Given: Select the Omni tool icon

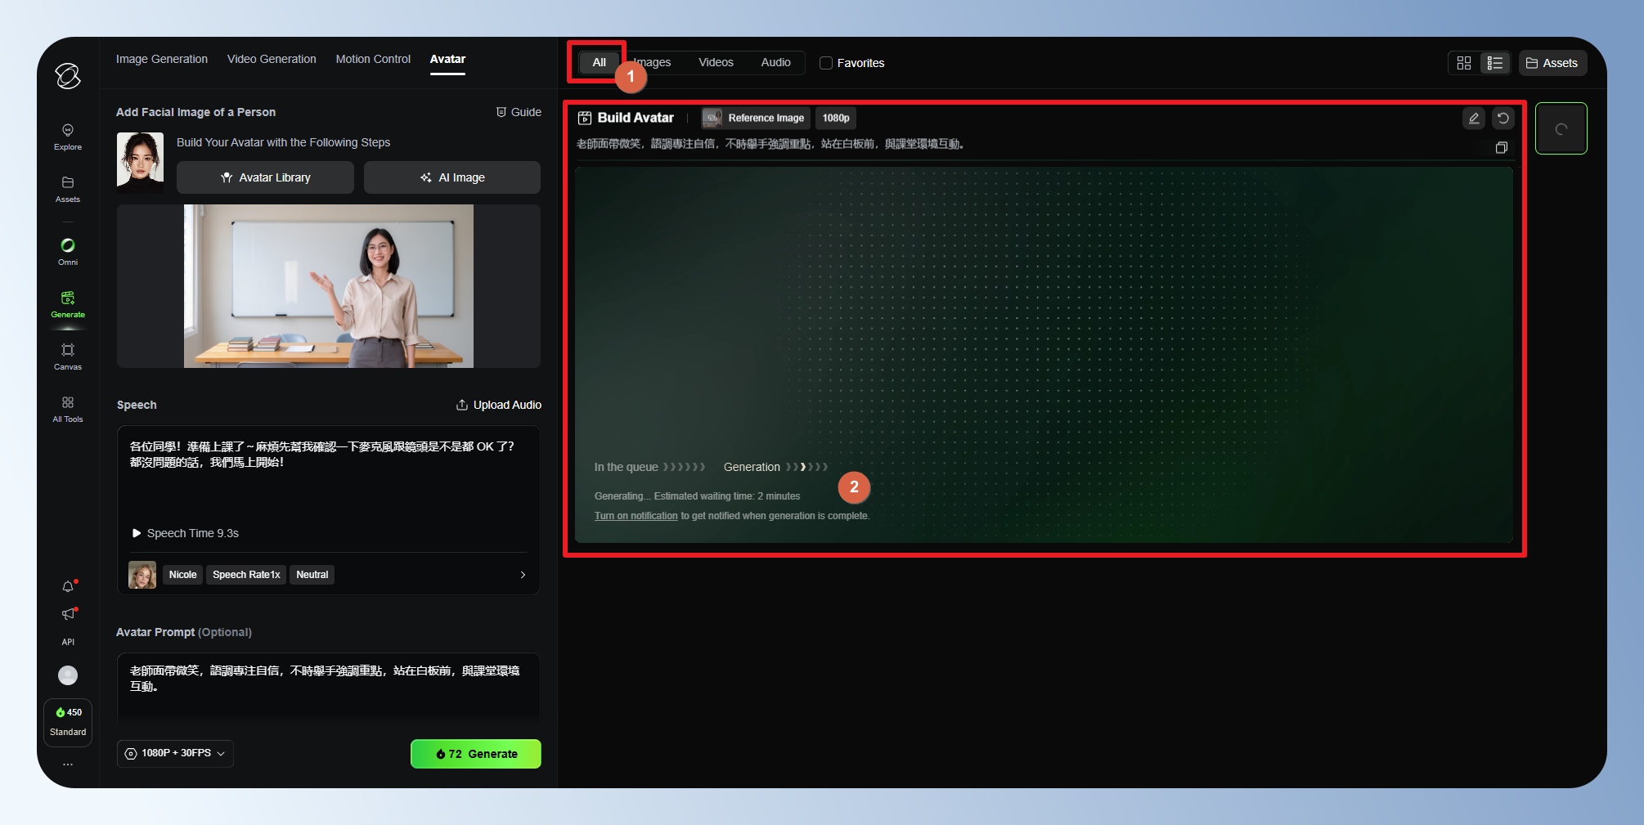Looking at the screenshot, I should (x=68, y=250).
